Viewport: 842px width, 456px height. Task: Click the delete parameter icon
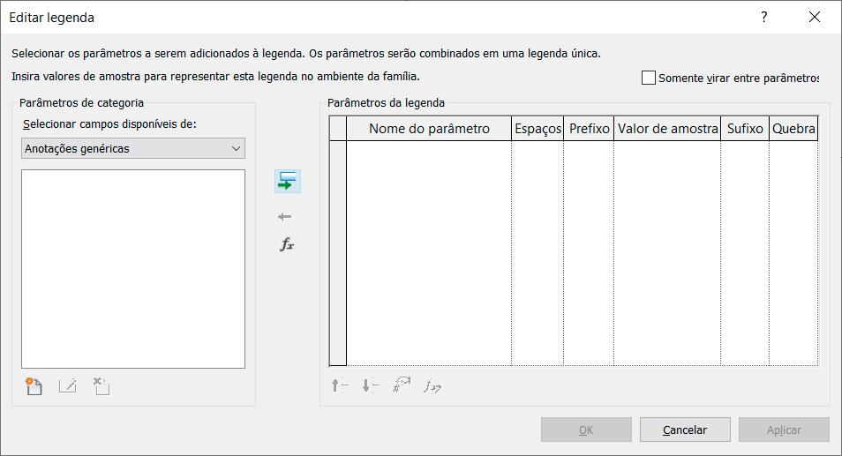tap(101, 386)
